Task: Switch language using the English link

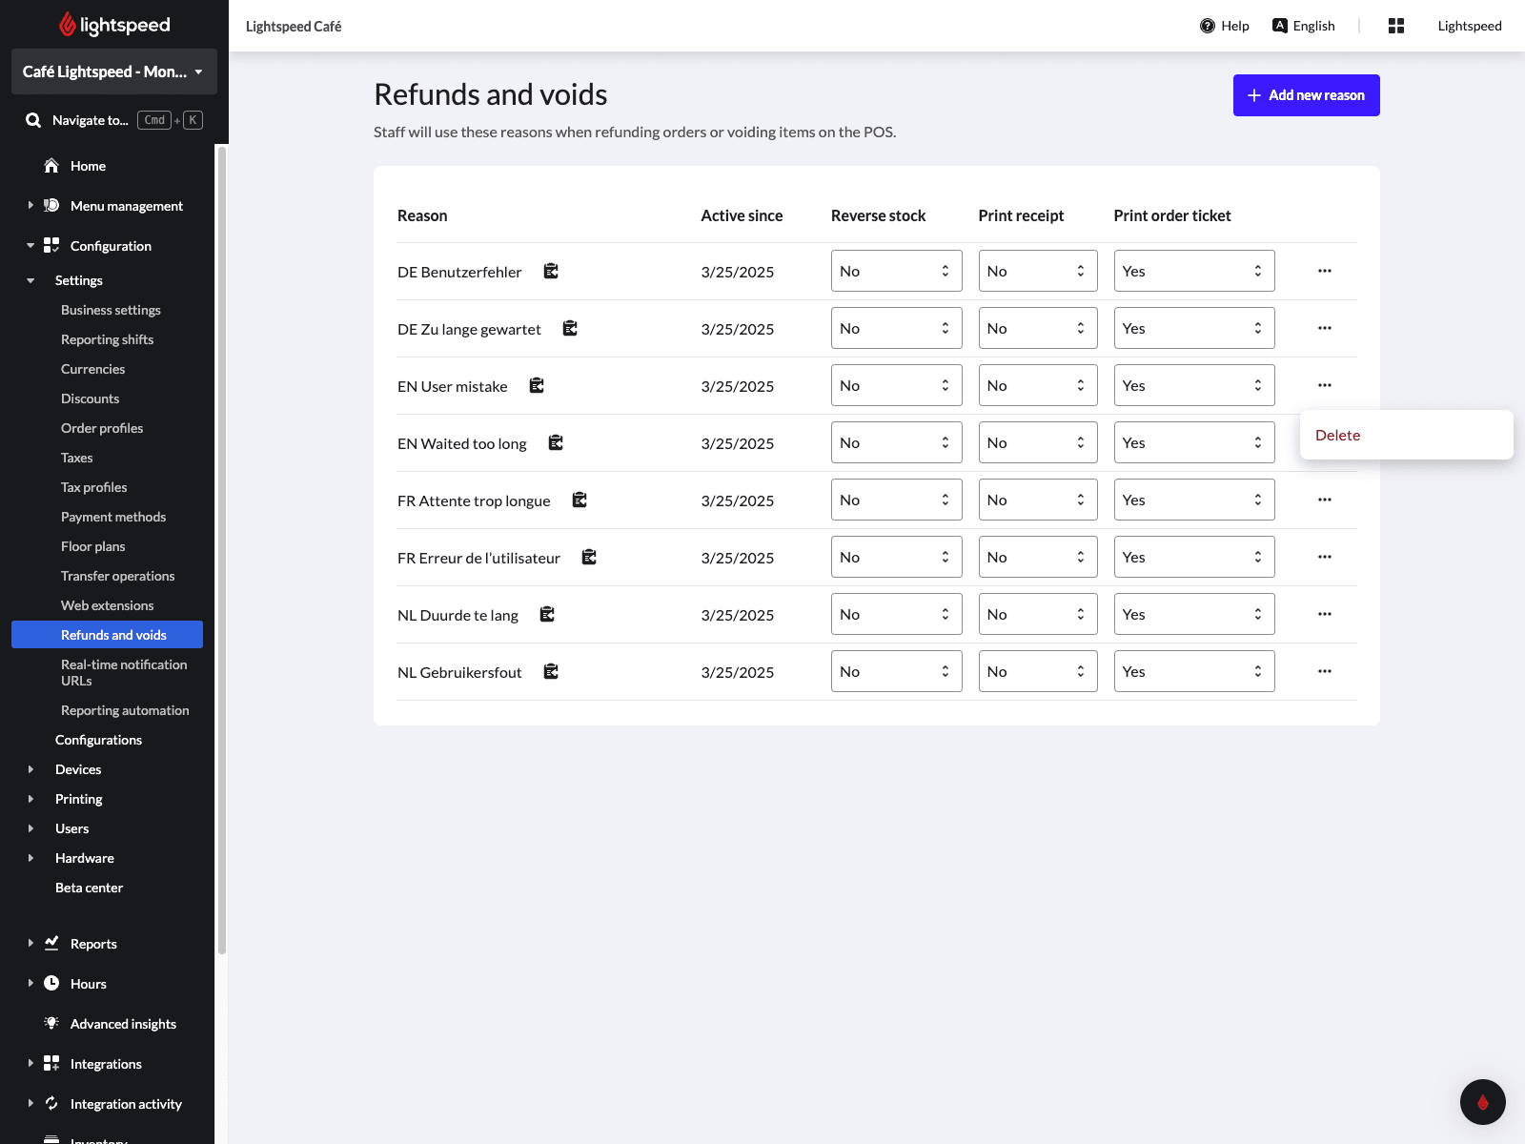Action: point(1303,26)
